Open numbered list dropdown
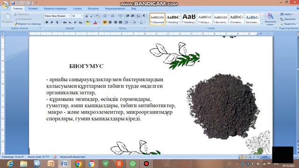Viewport: 299px width, 168px height. pyautogui.click(x=116, y=16)
